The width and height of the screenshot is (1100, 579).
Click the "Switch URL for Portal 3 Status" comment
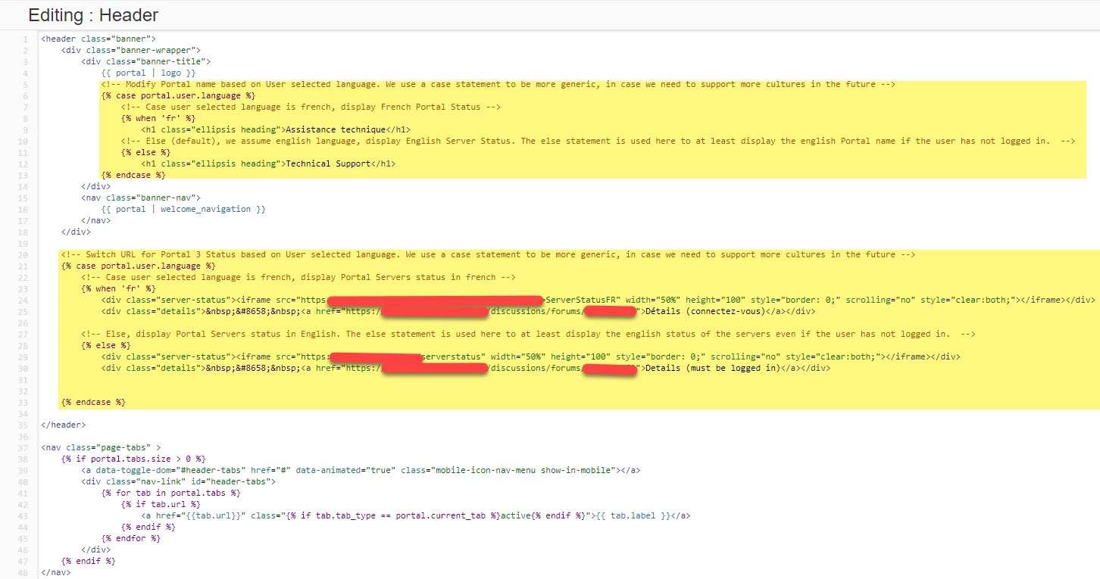(x=489, y=254)
